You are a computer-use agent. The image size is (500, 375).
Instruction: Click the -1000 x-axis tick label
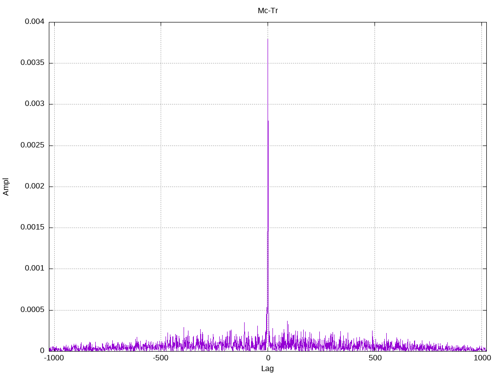54,358
